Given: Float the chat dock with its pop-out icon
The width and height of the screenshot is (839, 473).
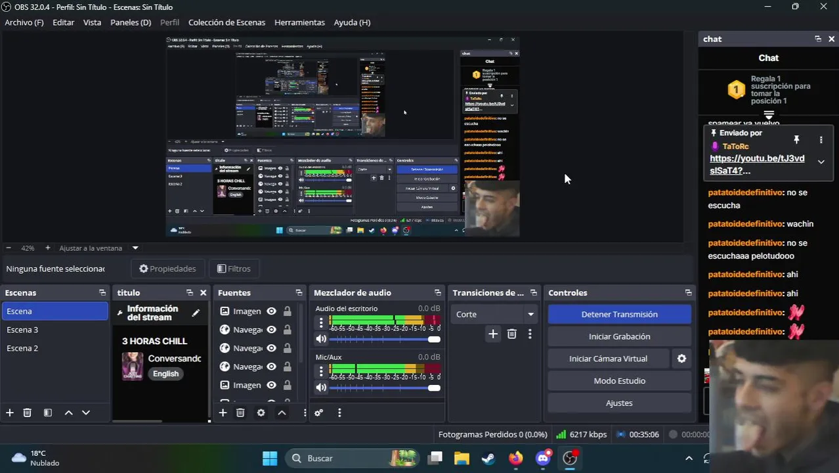Looking at the screenshot, I should pyautogui.click(x=817, y=39).
